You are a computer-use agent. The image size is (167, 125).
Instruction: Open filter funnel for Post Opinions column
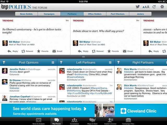tap(4, 62)
